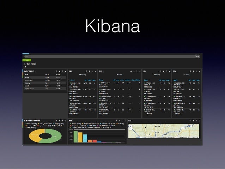Open TEMP panel gear settings
The width and height of the screenshot is (225, 169).
tap(134, 71)
